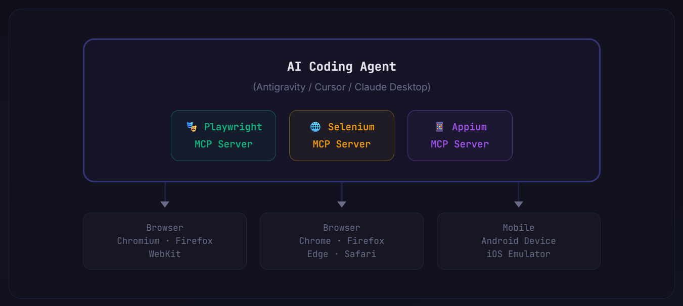Click the "iOS Emulator" text
The width and height of the screenshot is (683, 306).
[518, 254]
